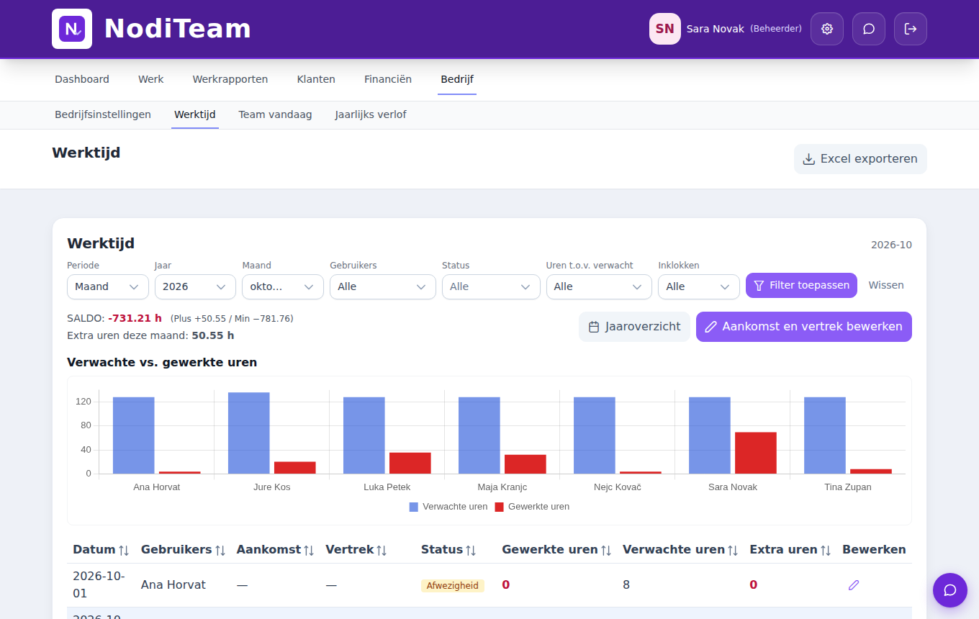The width and height of the screenshot is (979, 619).
Task: Open messages from the header chat icon
Action: [x=869, y=29]
